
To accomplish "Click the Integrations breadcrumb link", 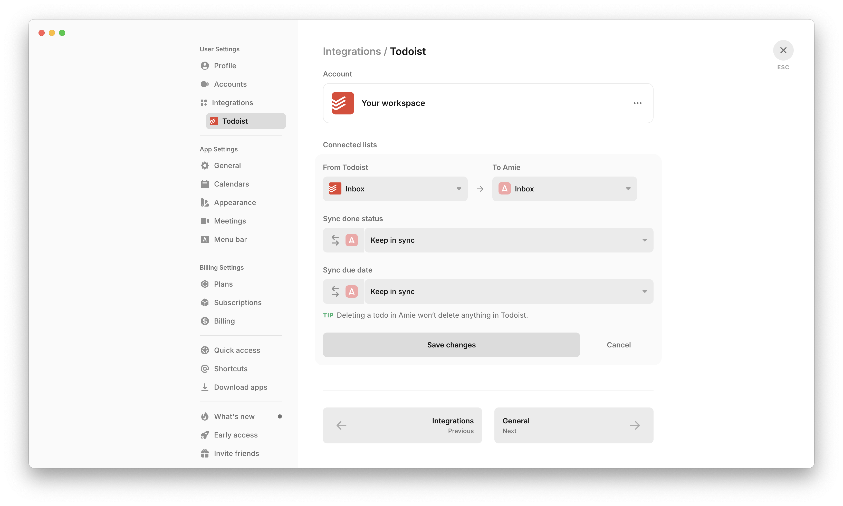I will 352,52.
